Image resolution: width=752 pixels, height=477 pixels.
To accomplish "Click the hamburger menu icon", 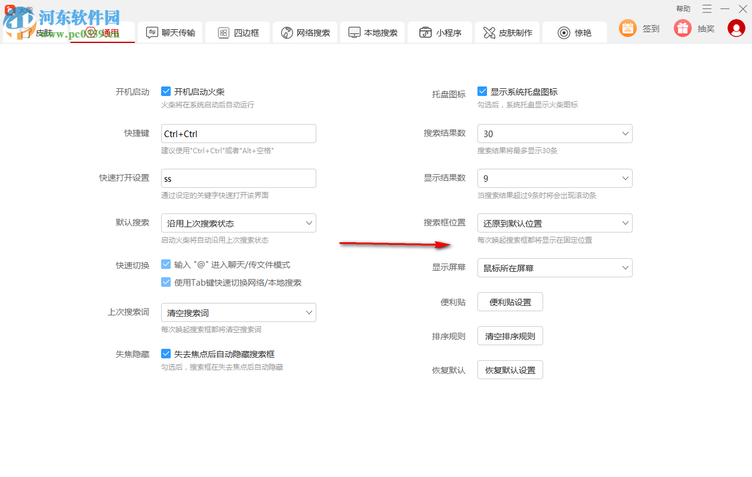I will (706, 9).
